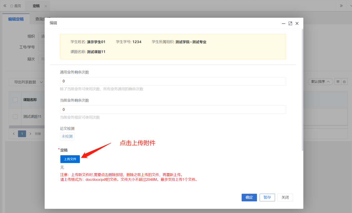The width and height of the screenshot is (352, 213).
Task: Confirm with the 确定 button
Action: [x=249, y=198]
